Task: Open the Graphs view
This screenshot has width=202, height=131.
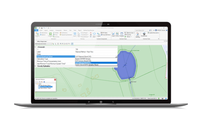Action: pos(113,35)
